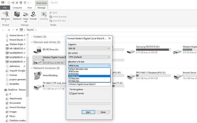Click the sidebar vertical scrollbar
Viewport: 197px width, 123px height.
click(27, 77)
